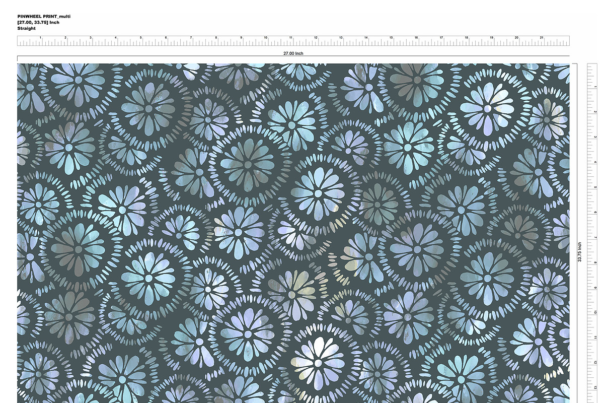Click number 10 on the horizontal ruler
The image size is (604, 403).
point(265,38)
